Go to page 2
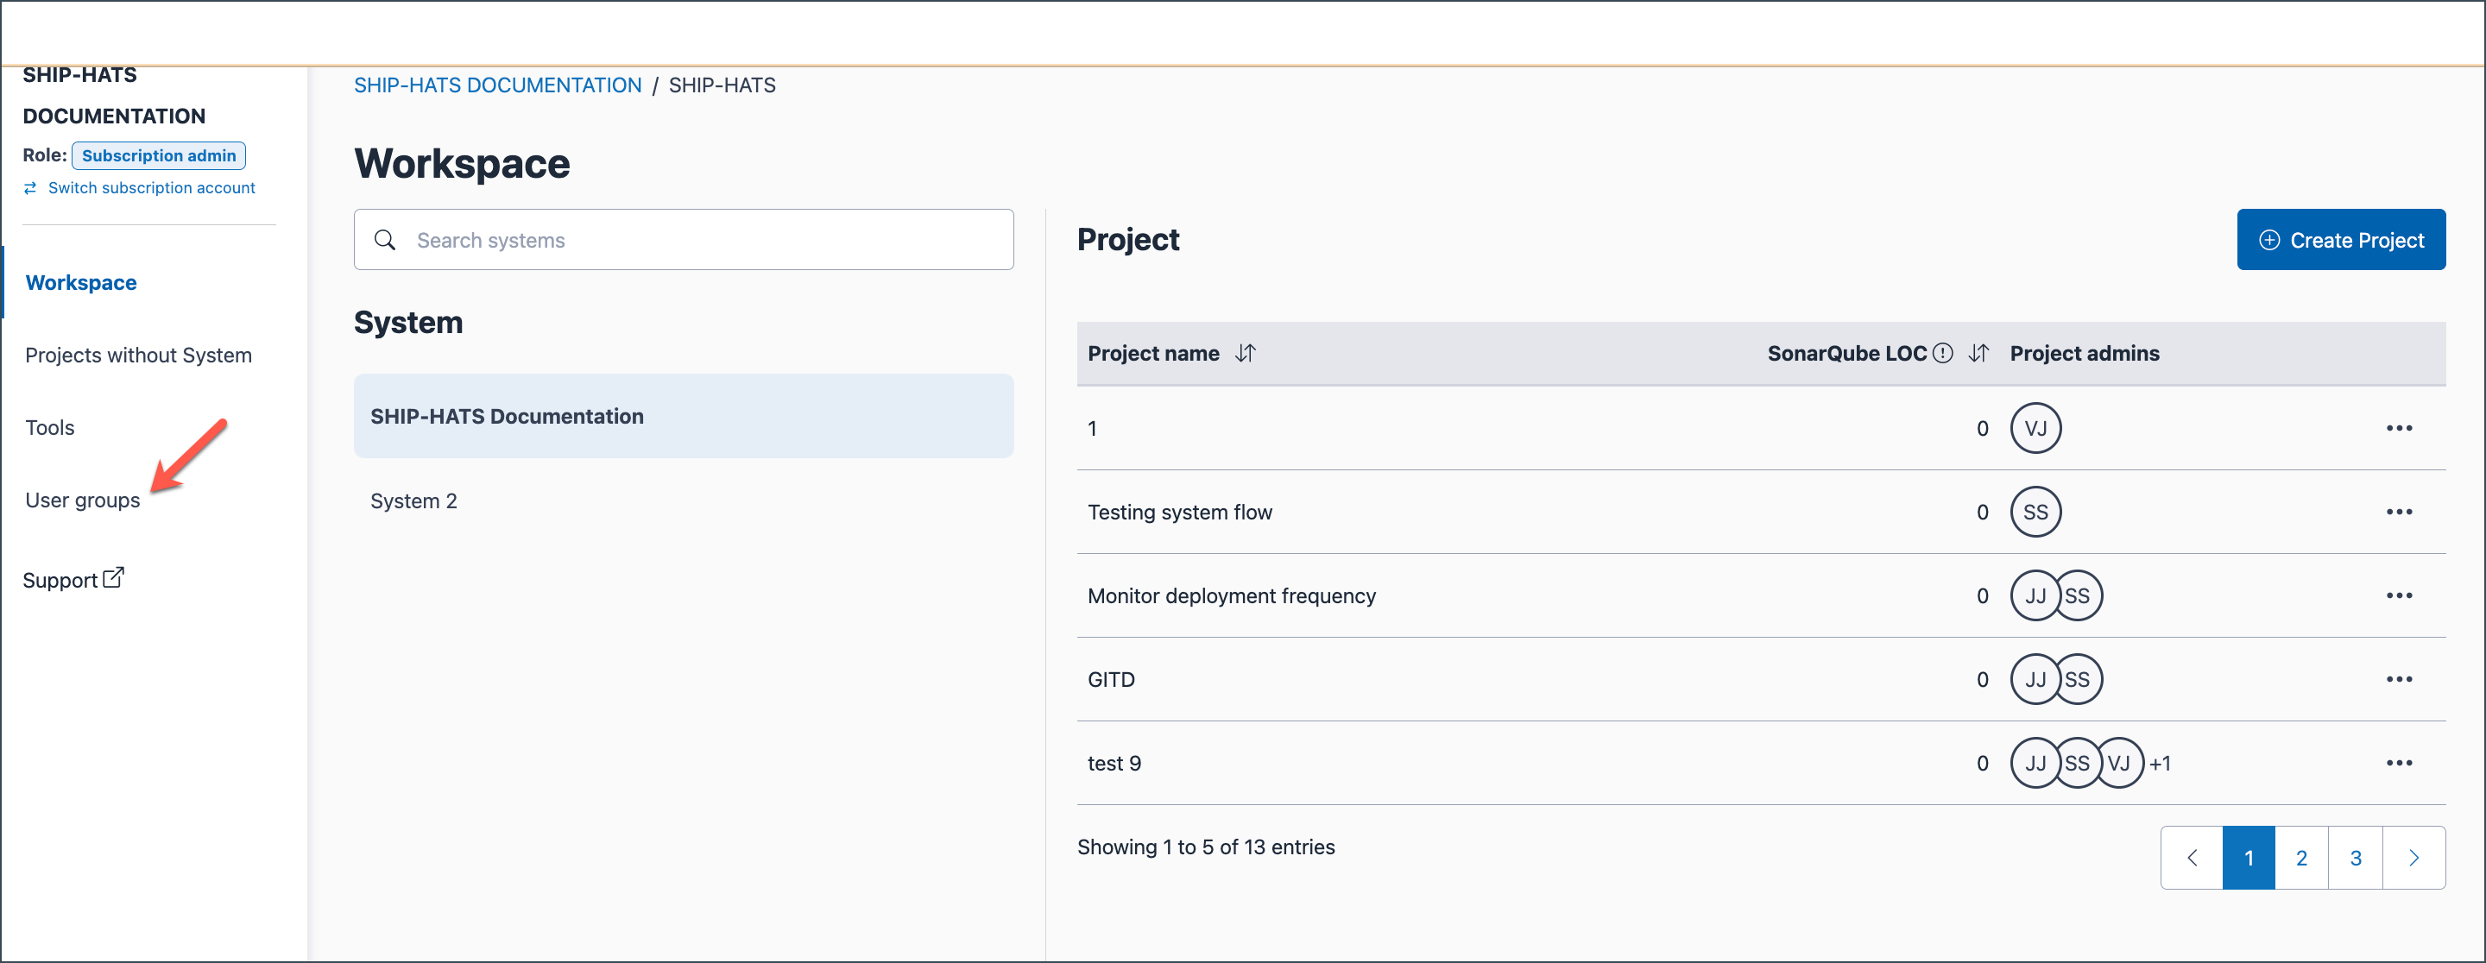Screen dimensions: 2486x963 2301,858
